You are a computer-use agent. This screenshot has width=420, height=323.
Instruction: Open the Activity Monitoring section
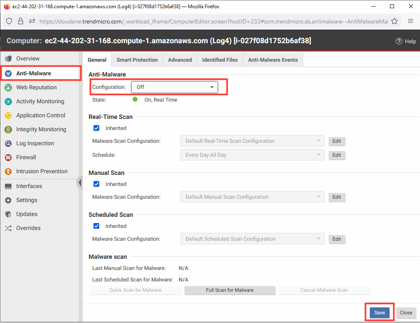click(x=40, y=101)
